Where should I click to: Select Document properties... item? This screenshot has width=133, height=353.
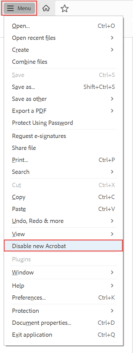click(x=64, y=323)
